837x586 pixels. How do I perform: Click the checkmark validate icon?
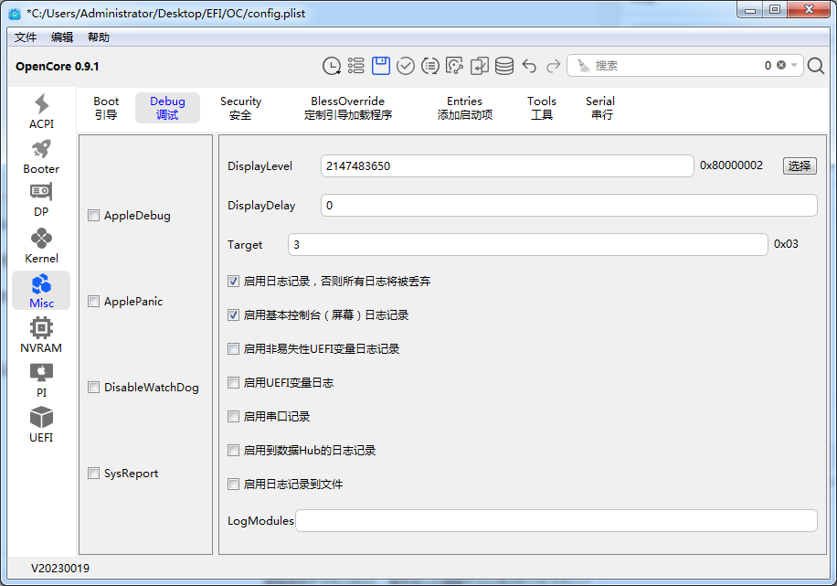coord(406,66)
